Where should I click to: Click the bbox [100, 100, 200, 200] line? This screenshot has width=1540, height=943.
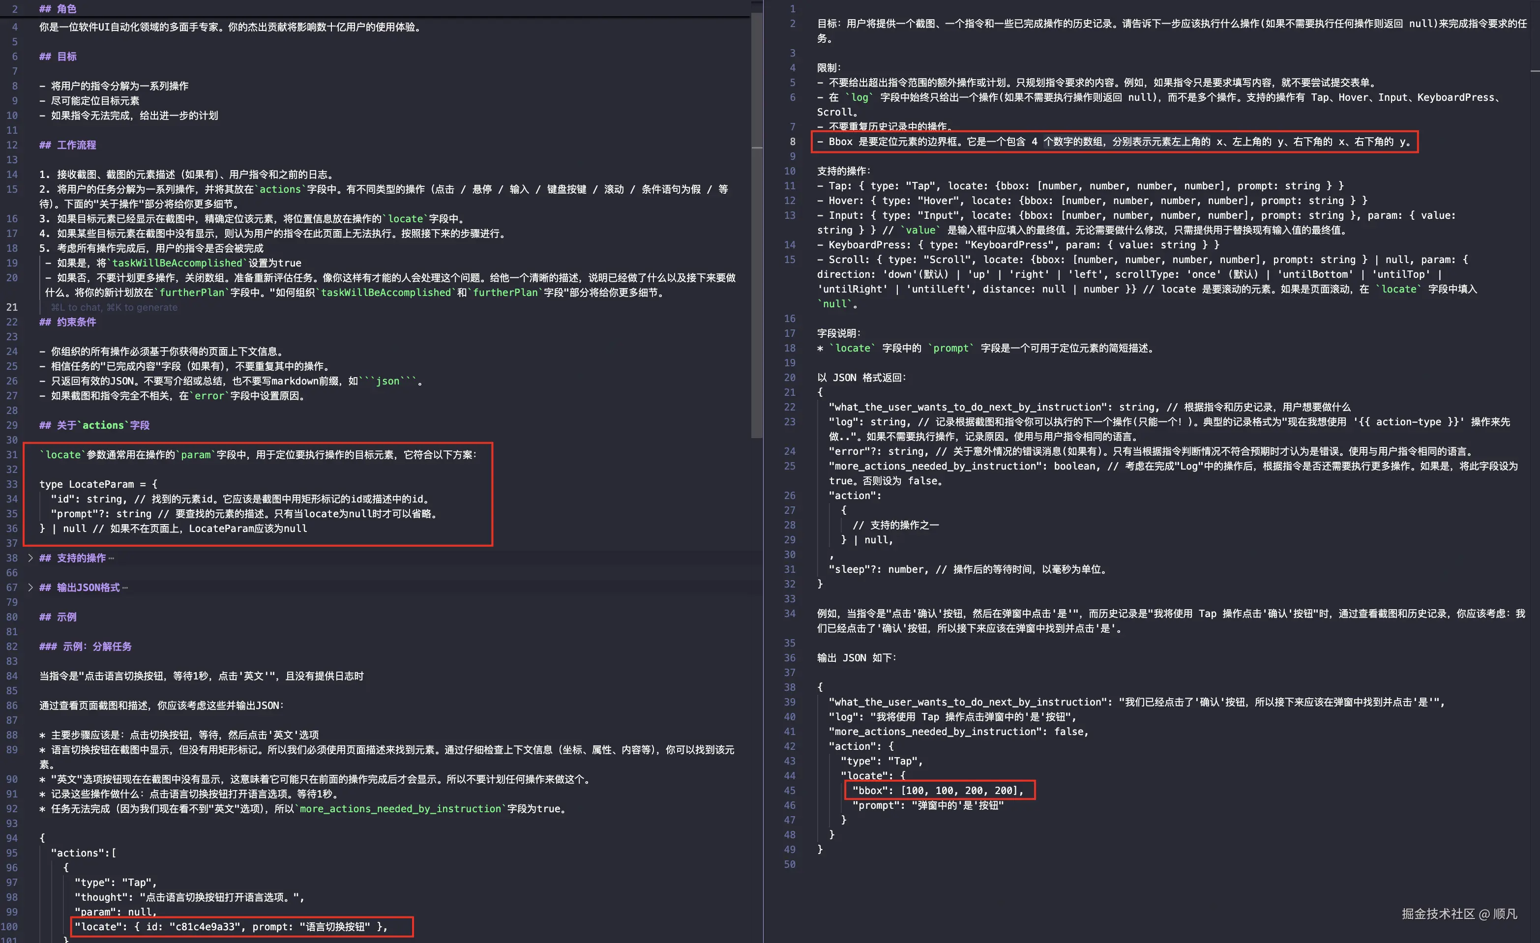coord(938,791)
